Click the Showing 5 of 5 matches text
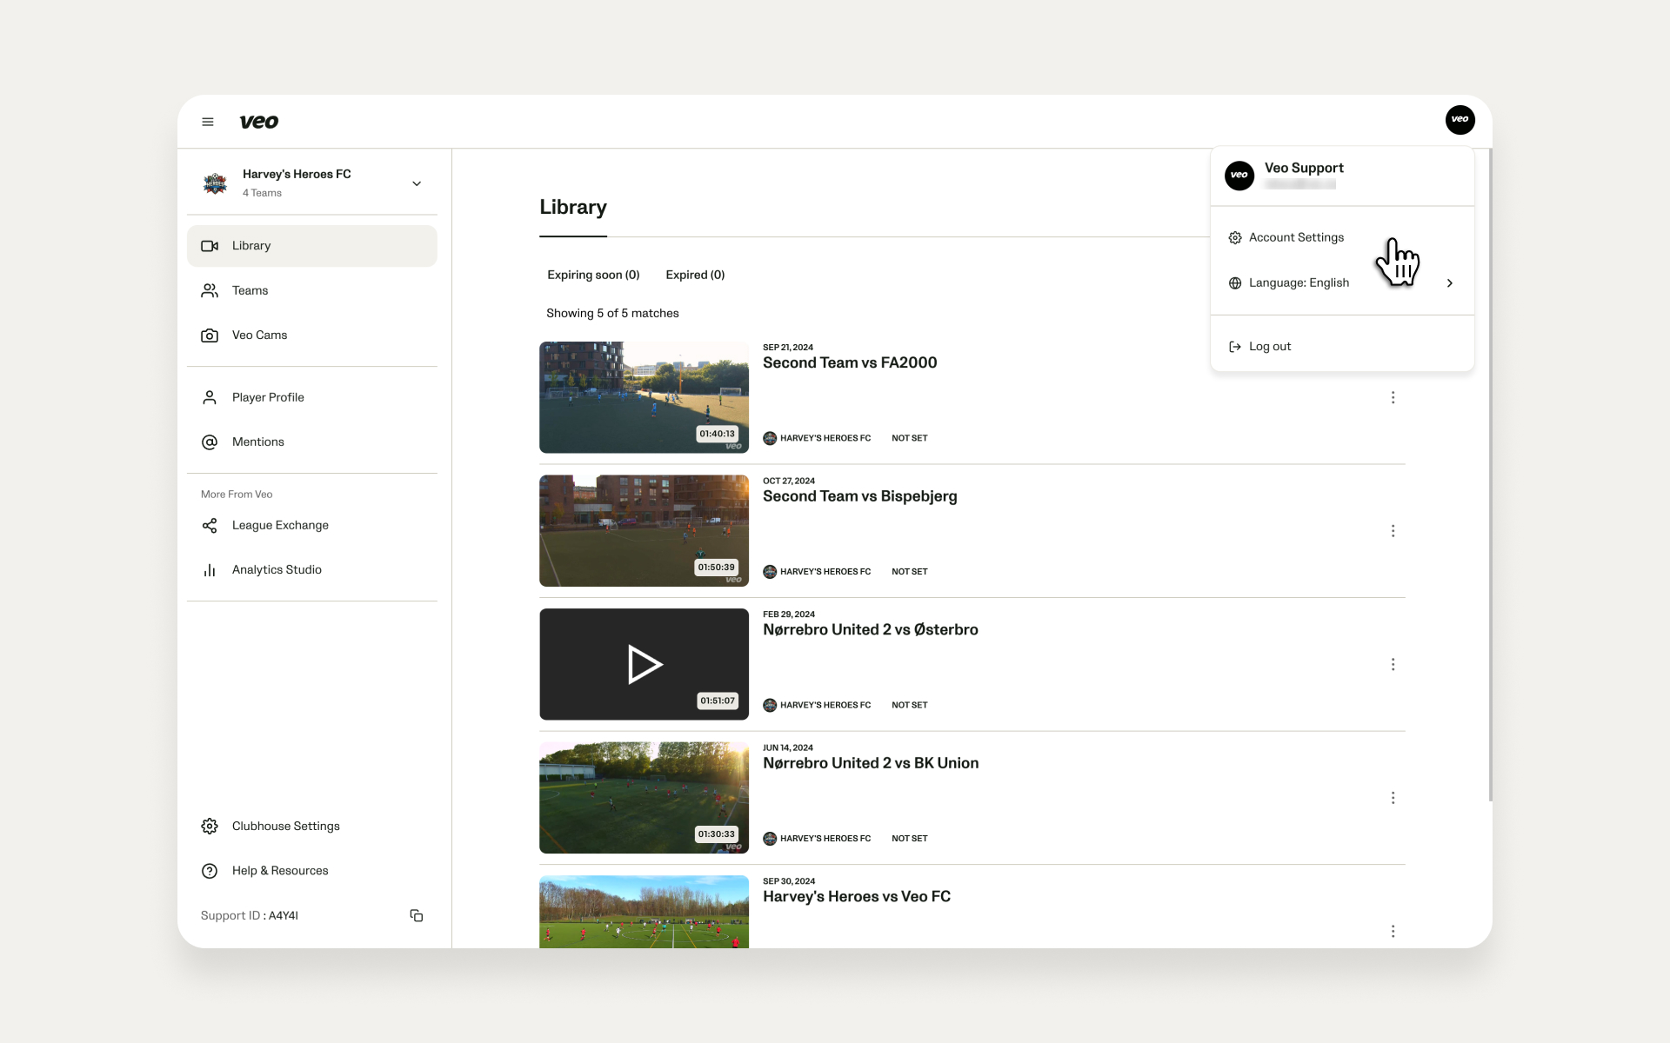The image size is (1670, 1043). coord(612,313)
